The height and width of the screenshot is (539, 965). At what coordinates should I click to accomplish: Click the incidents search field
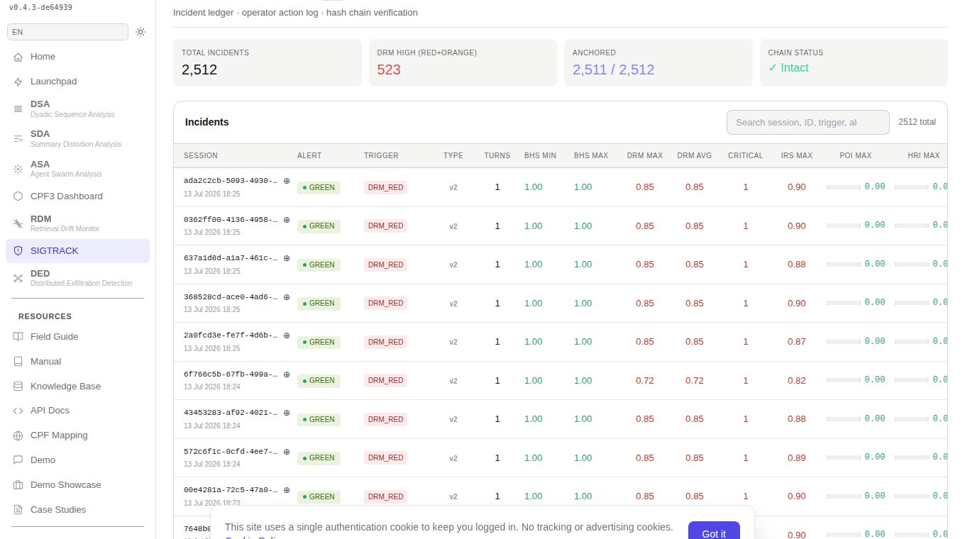click(x=807, y=122)
